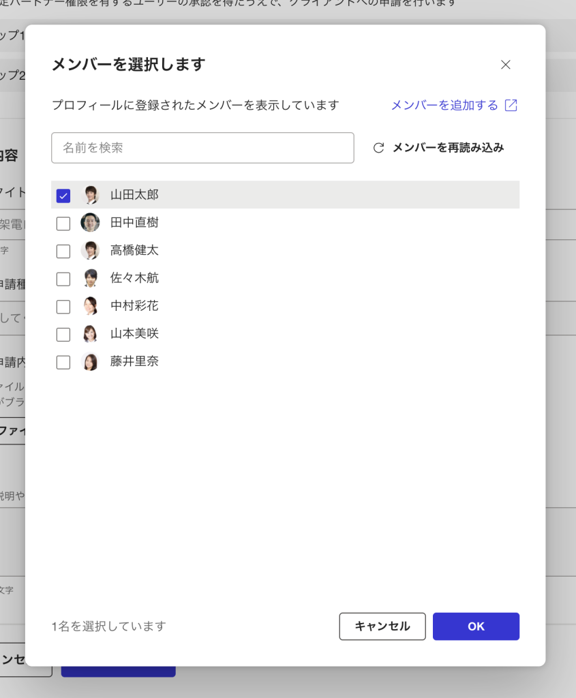Screen dimensions: 576x698
Task: Click 山田太郎's avatar icon
Action: pyautogui.click(x=90, y=195)
